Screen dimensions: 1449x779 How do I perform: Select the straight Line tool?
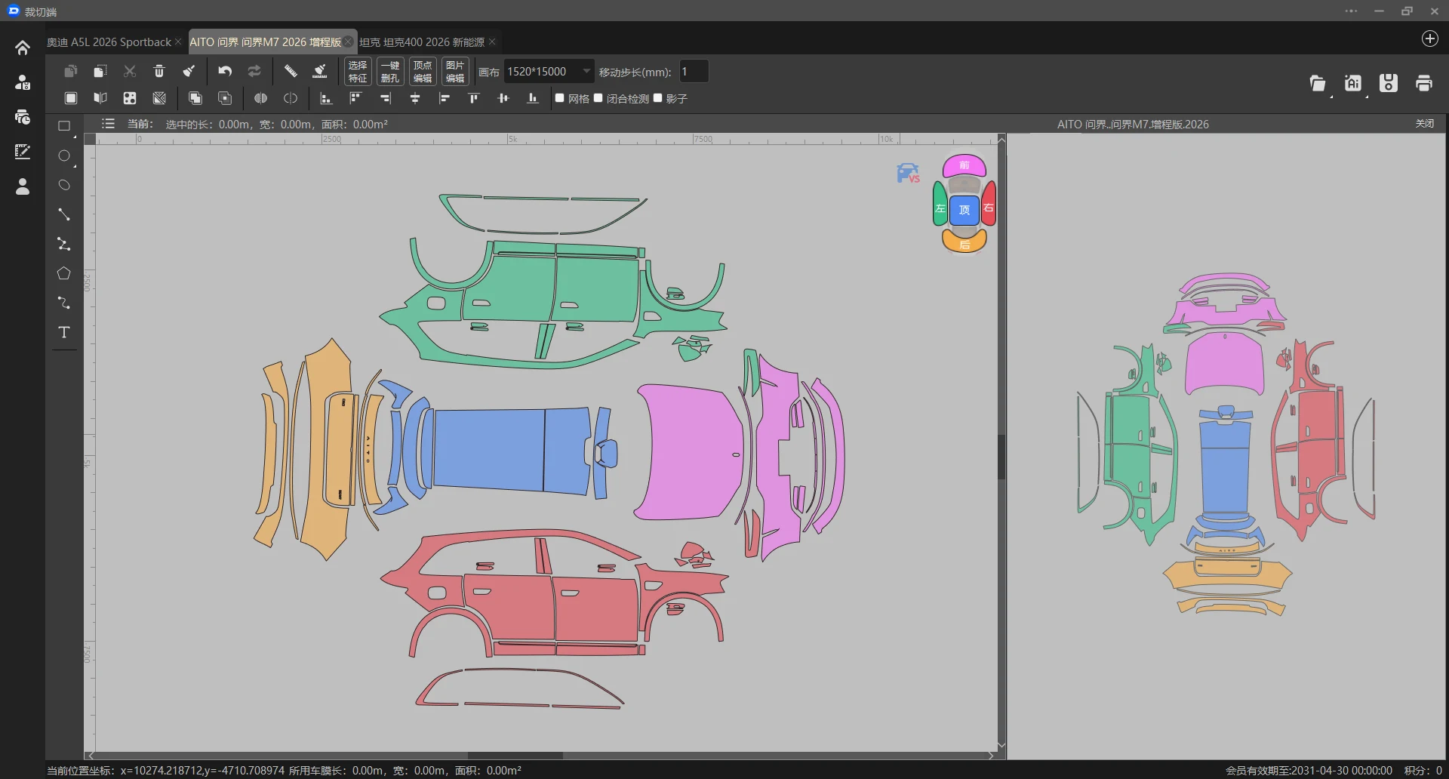[x=64, y=214]
